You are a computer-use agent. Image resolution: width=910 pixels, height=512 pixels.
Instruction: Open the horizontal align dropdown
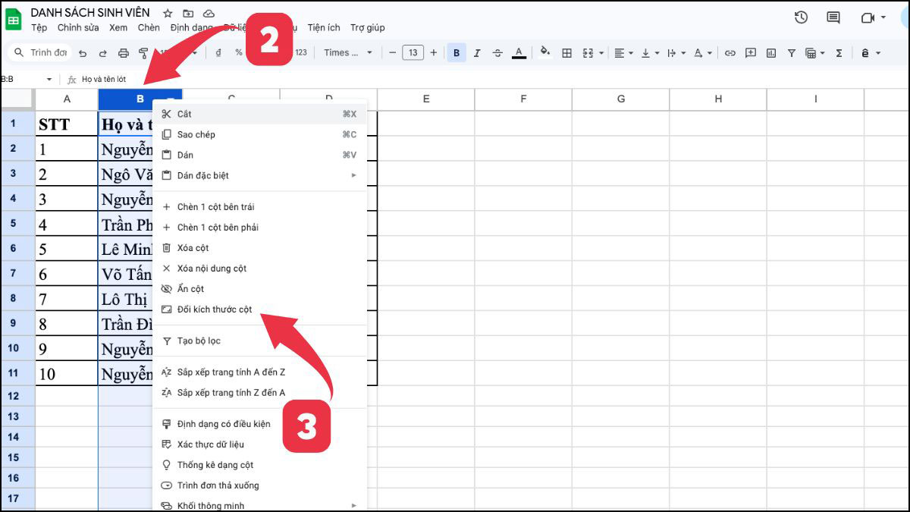point(630,53)
